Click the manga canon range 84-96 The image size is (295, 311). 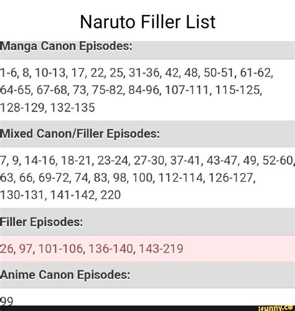coord(144,90)
